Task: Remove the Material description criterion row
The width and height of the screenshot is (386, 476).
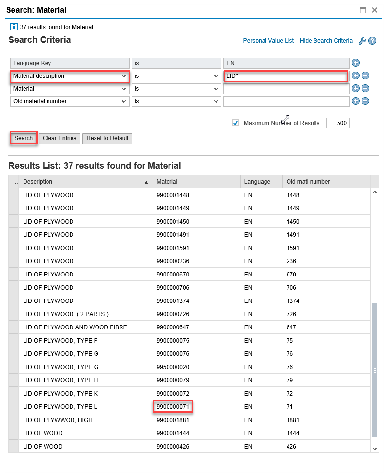Action: 365,75
